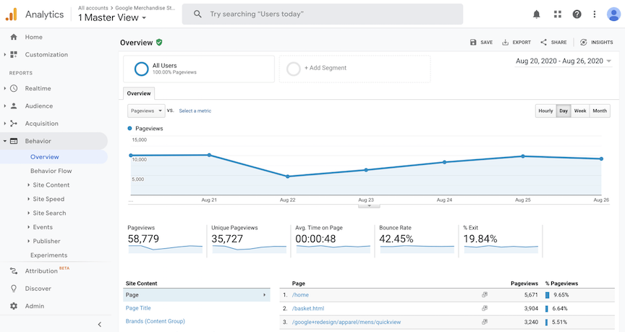Click the Avg. Time on Page scorecard
The width and height of the screenshot is (625, 332).
[x=333, y=241]
